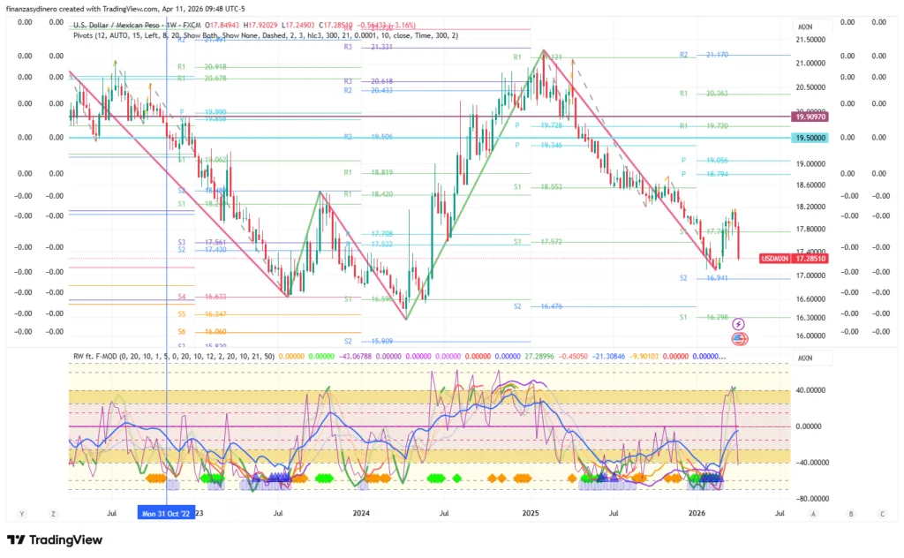Click the Mon 31 Oct '22 date marker
The image size is (904, 558).
tap(167, 512)
